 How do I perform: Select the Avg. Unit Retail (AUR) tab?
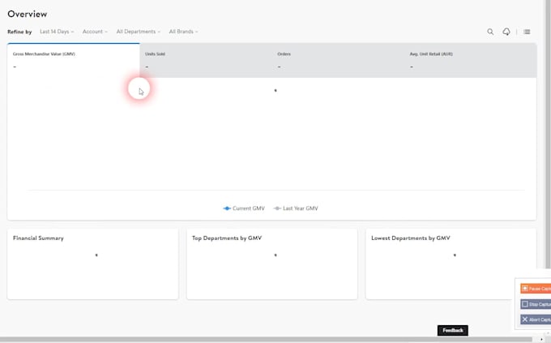471,60
